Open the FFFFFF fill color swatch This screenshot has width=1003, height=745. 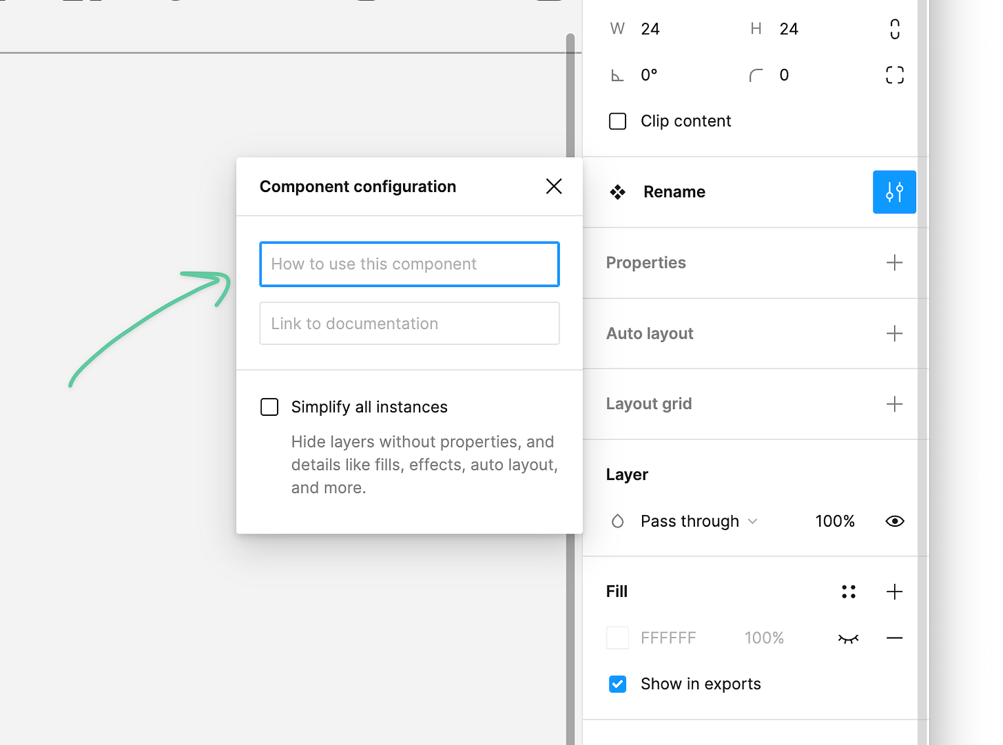tap(617, 638)
